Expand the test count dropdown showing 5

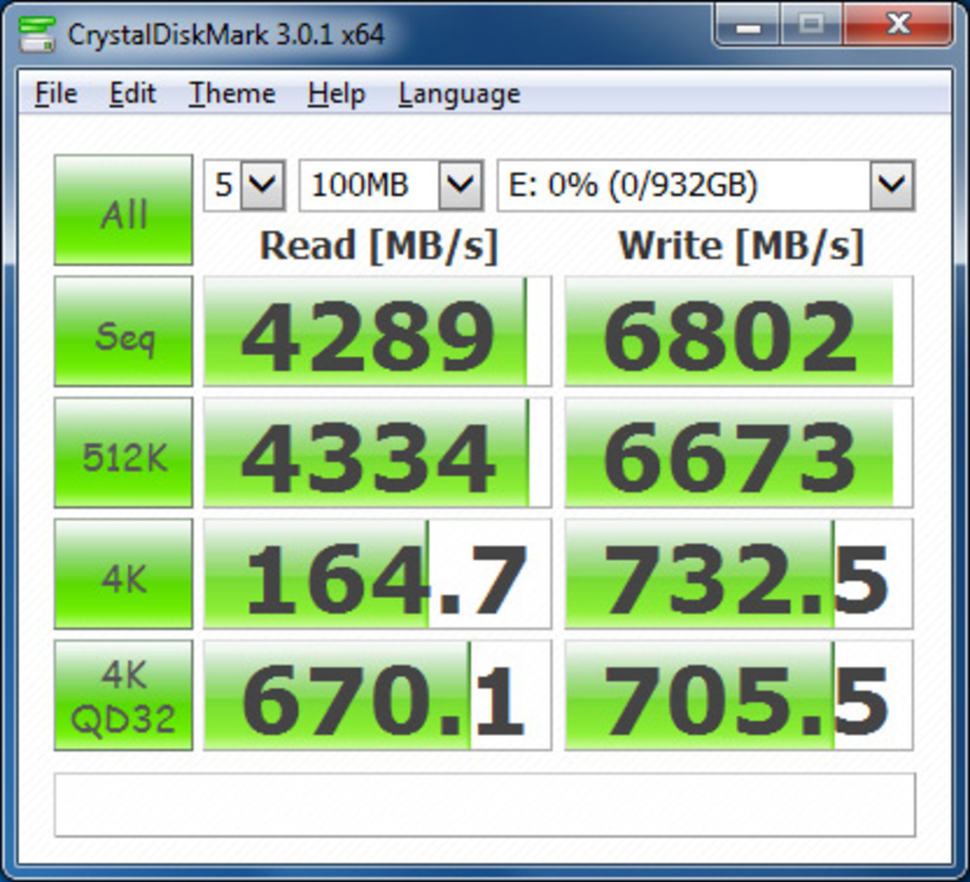pos(262,185)
